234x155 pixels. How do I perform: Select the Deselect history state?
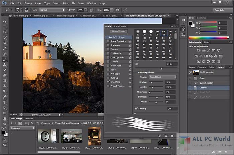209,88
